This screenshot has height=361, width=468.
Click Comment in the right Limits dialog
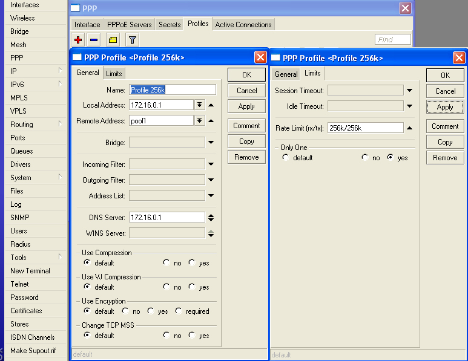[445, 126]
